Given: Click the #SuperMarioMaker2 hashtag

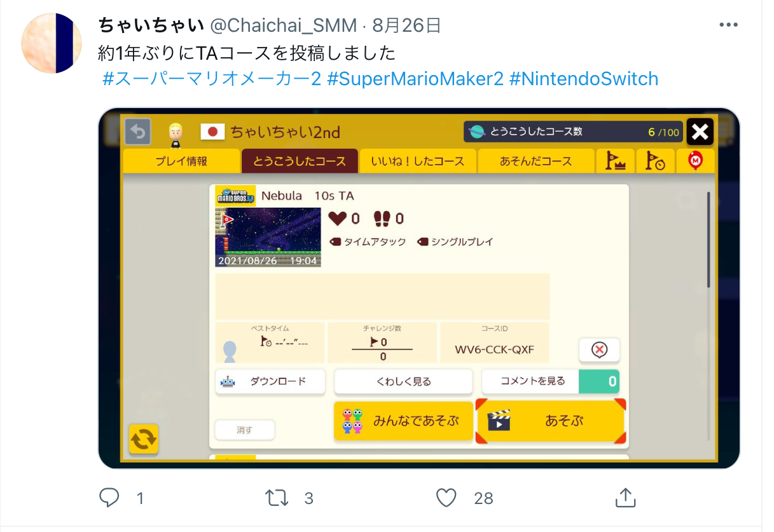Looking at the screenshot, I should (x=415, y=79).
